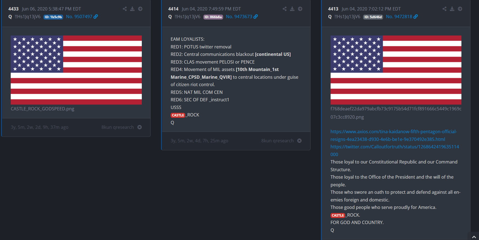Click "FOR GOD AND COUNTRY." line
Image resolution: width=479 pixels, height=240 pixels.
pyautogui.click(x=357, y=222)
